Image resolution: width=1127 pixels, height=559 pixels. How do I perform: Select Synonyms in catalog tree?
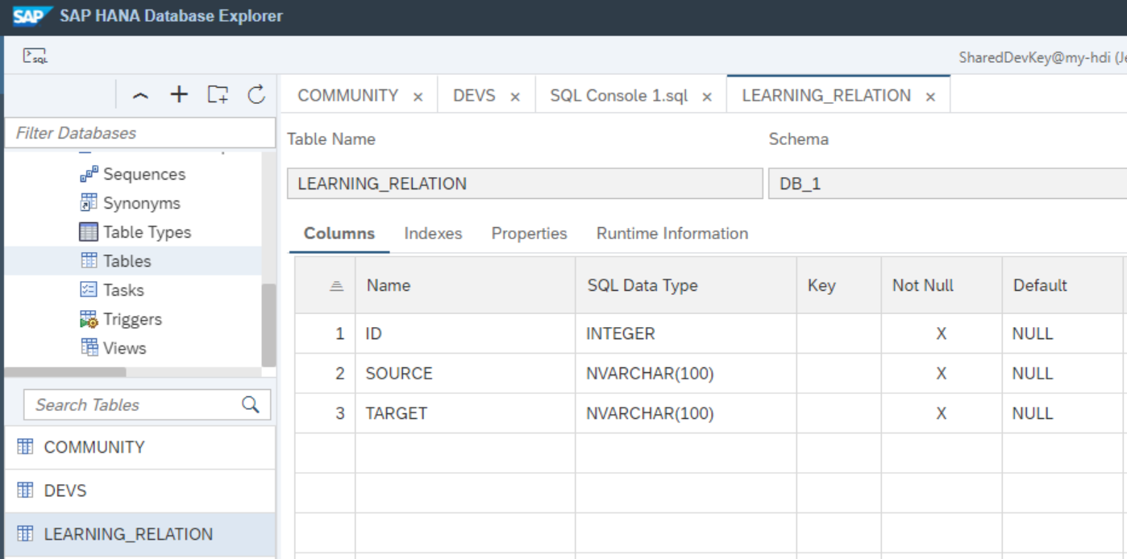(142, 203)
